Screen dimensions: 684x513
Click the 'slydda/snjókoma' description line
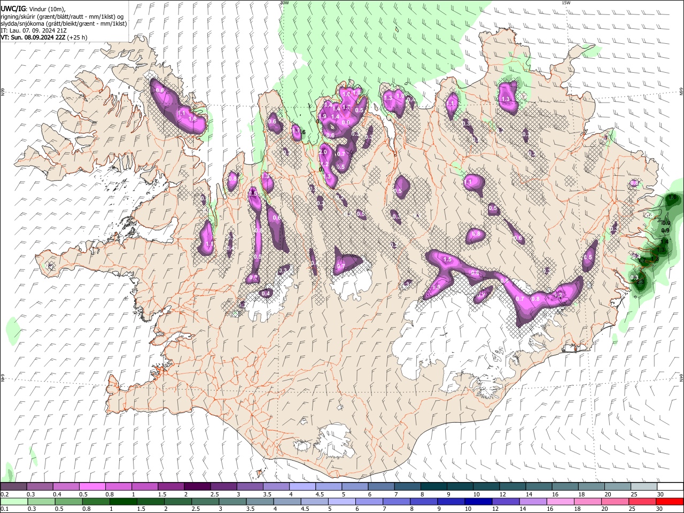click(64, 24)
